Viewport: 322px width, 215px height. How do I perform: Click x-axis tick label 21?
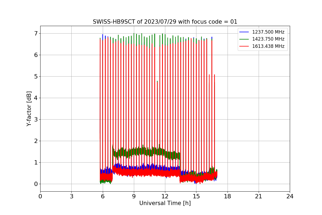[x=259, y=196]
